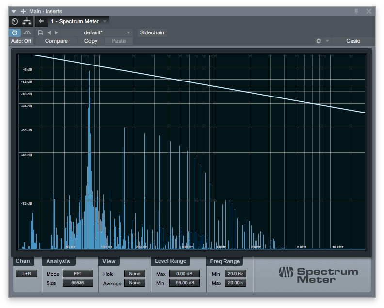Go to the next preset arrow

pyautogui.click(x=56, y=32)
